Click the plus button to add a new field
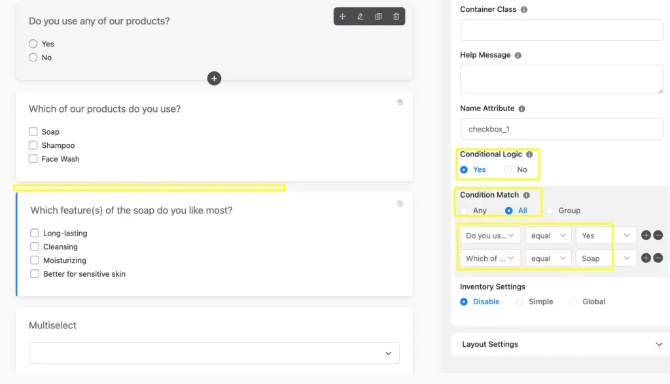670x384 pixels. 214,79
